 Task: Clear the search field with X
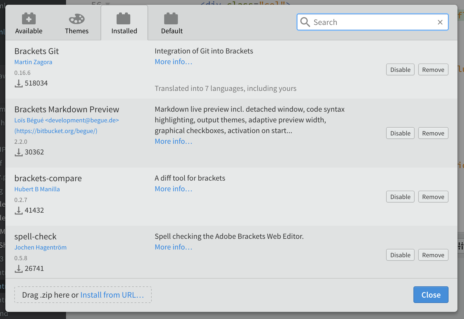pyautogui.click(x=440, y=22)
